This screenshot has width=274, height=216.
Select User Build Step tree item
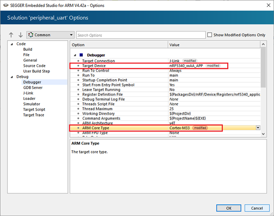click(36, 71)
